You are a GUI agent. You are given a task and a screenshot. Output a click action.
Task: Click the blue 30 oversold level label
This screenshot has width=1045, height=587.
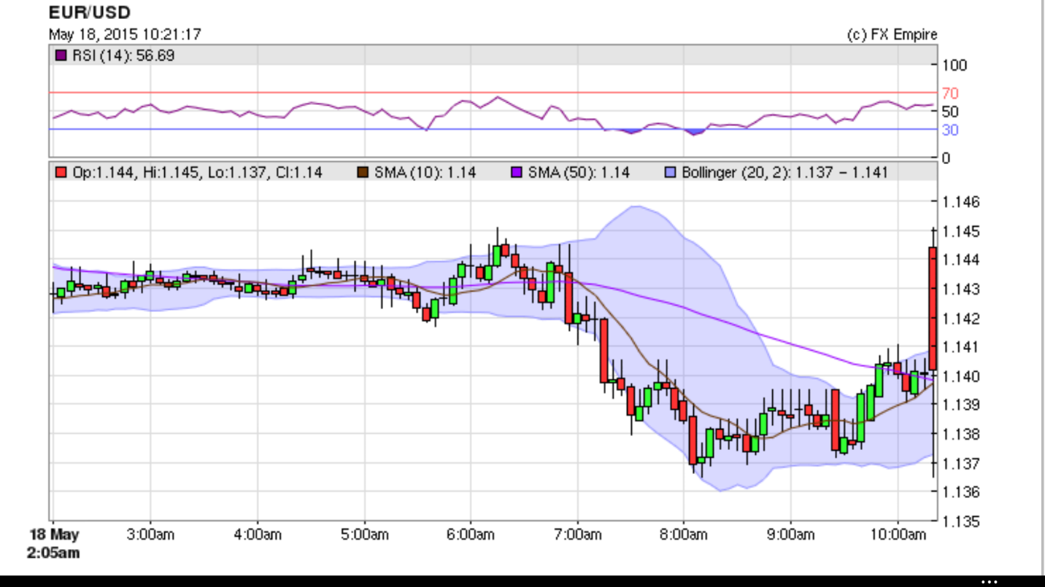point(950,130)
